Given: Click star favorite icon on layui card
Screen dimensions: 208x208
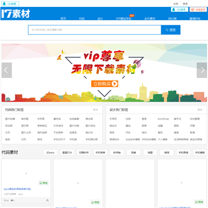Looking at the screenshot, I should 13,200.
